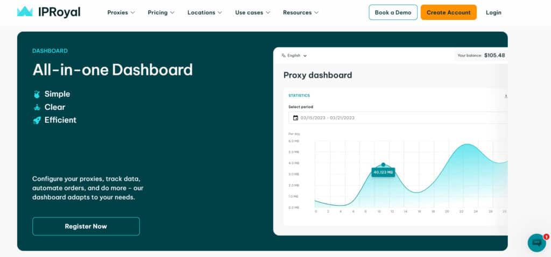Click the trophy icon beside Simple
The width and height of the screenshot is (551, 257).
37,94
